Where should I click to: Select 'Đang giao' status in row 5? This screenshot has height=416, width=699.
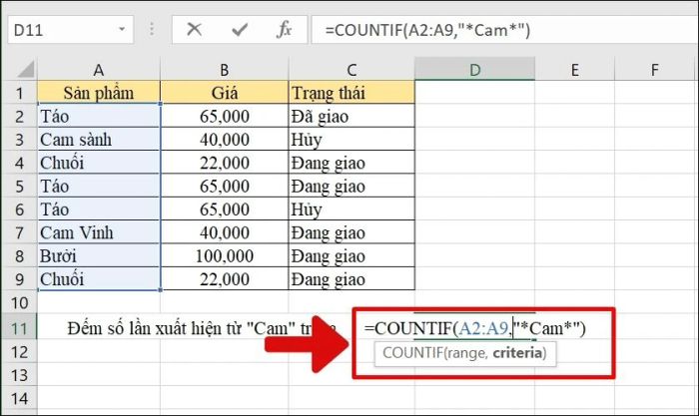click(351, 186)
